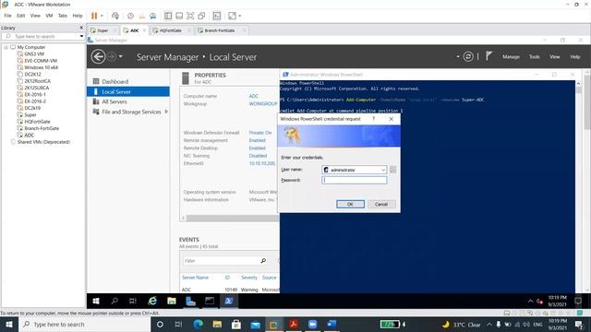Select Shared VMs (Deprecated) item

[x=43, y=142]
